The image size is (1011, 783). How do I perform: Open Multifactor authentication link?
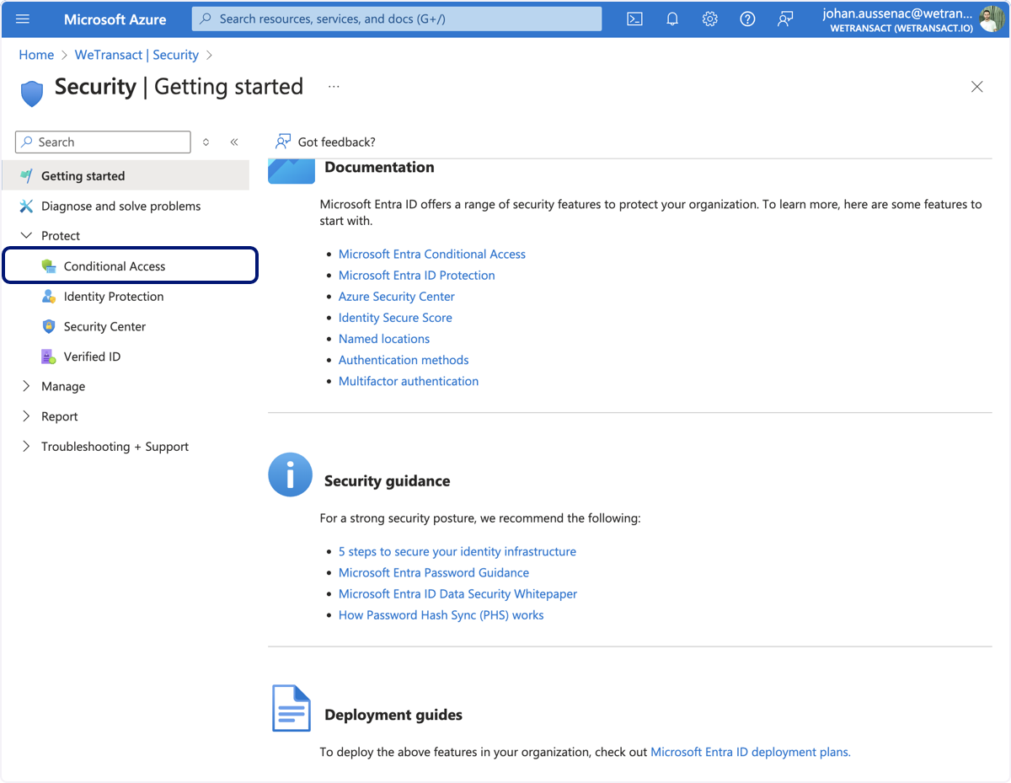click(x=409, y=381)
